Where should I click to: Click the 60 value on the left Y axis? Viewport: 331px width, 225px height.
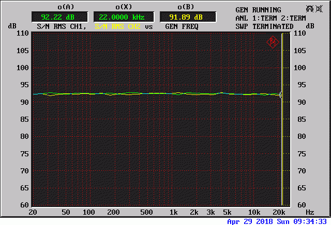tap(24, 205)
